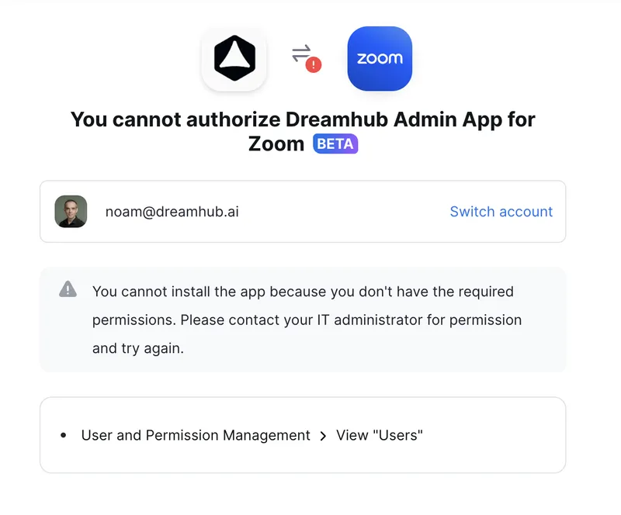Click the BETA badge beside Zoom
This screenshot has width=621, height=515.
point(335,143)
